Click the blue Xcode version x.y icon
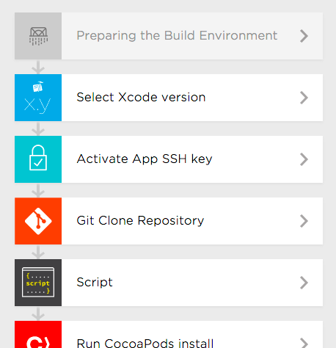Image resolution: width=336 pixels, height=348 pixels. 38,98
